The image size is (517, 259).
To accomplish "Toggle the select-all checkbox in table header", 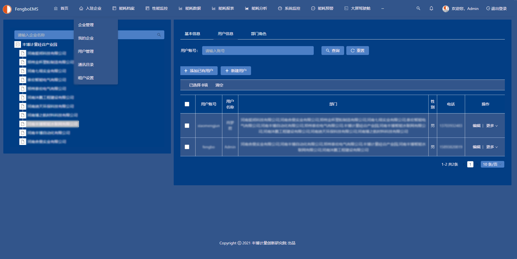I will (x=187, y=104).
